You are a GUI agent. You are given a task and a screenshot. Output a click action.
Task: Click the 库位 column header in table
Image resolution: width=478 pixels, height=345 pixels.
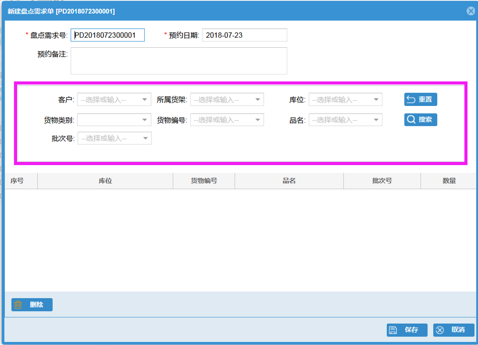(x=105, y=181)
